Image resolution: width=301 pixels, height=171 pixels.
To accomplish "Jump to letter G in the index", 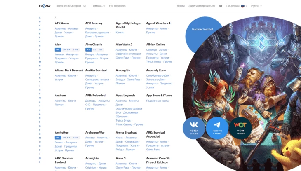I will 40,42.
